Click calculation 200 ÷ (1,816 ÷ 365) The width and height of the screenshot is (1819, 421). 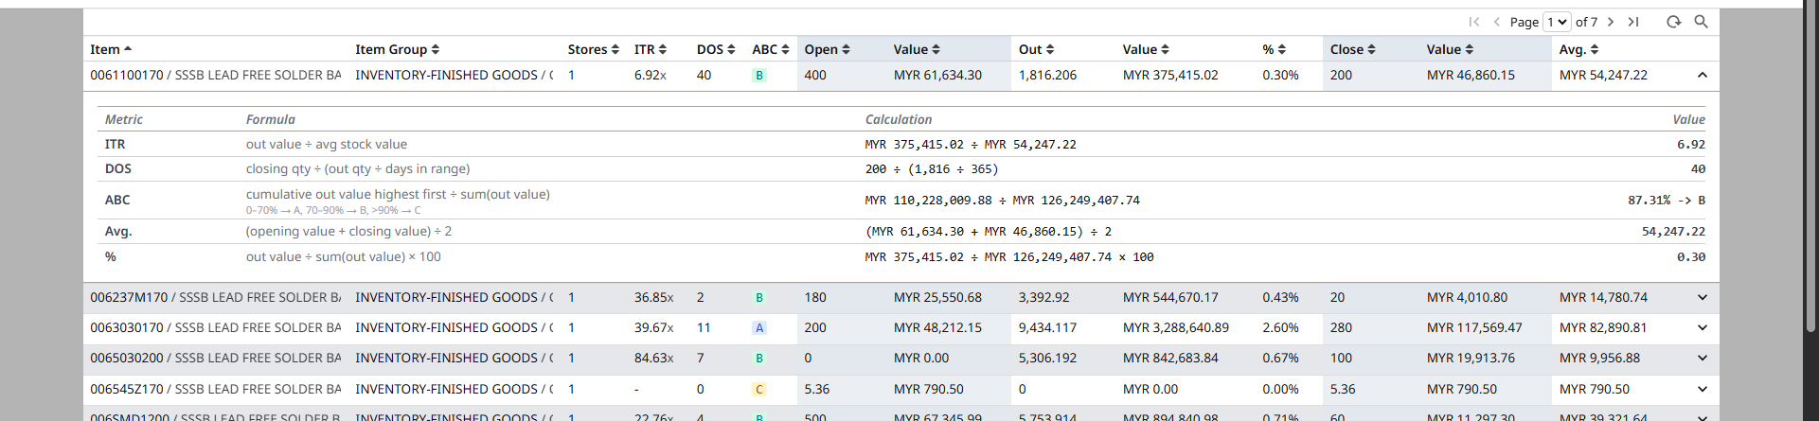click(932, 169)
